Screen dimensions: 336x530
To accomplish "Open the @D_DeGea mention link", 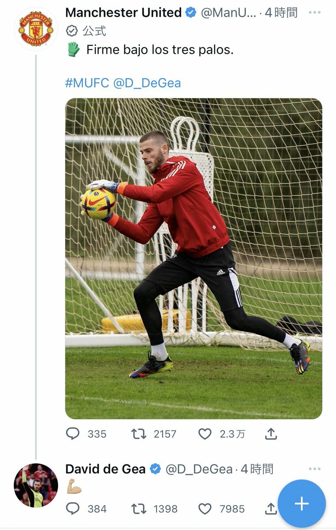I will click(147, 83).
